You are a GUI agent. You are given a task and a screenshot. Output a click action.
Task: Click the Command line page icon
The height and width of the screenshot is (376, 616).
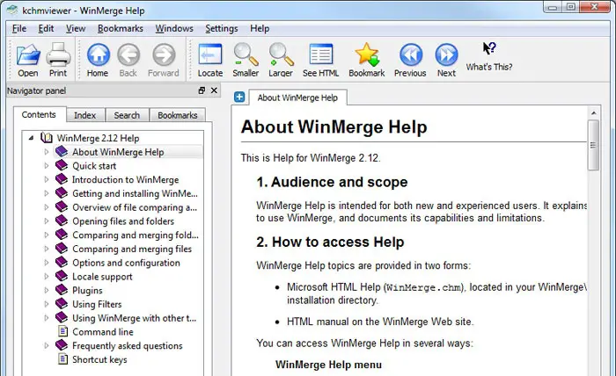[62, 332]
